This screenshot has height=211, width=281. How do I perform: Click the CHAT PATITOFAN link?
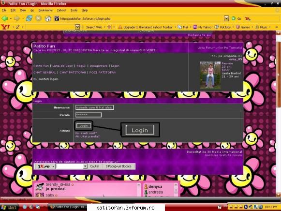(73, 72)
